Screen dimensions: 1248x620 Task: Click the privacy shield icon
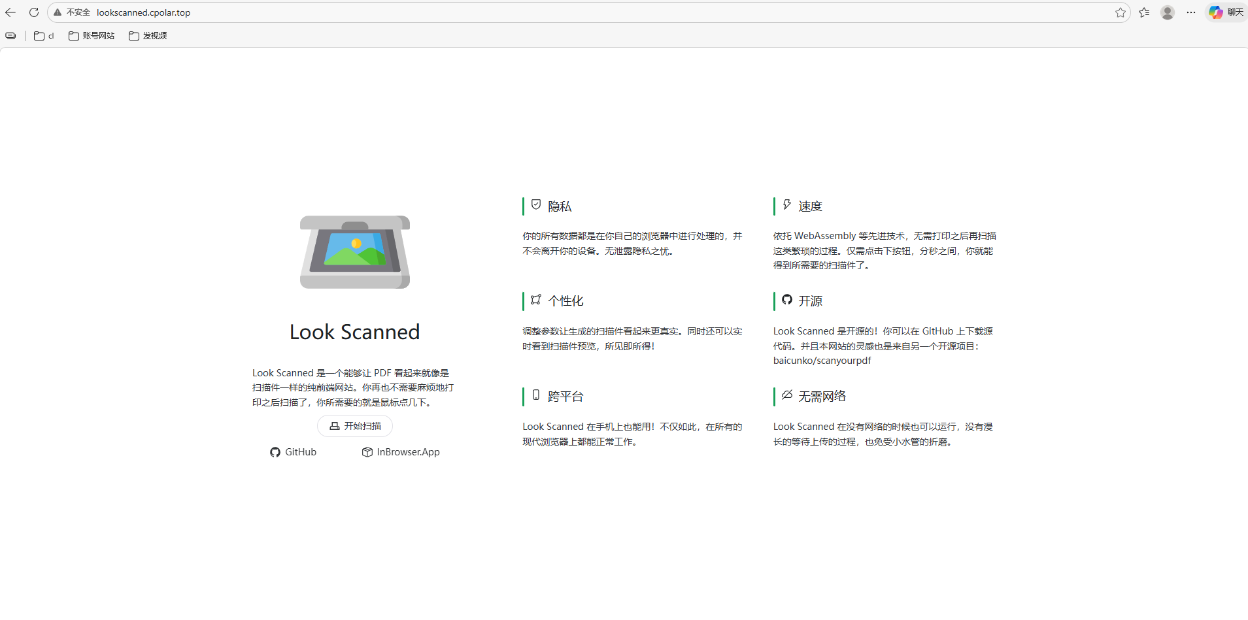[x=536, y=205]
